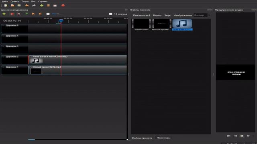Jump to the next marker
257x144 pixels.
40,14
